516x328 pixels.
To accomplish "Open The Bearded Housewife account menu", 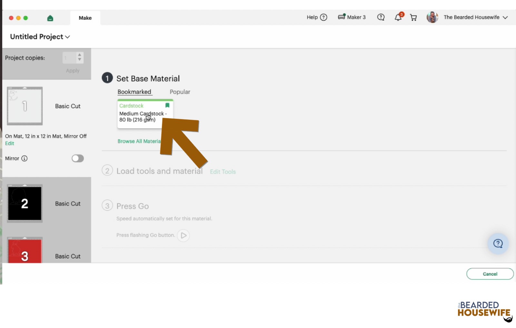I will tap(475, 17).
